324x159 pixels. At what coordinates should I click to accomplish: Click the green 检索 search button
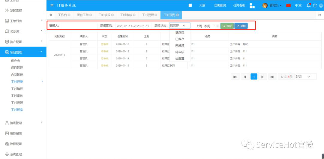pyautogui.click(x=227, y=26)
